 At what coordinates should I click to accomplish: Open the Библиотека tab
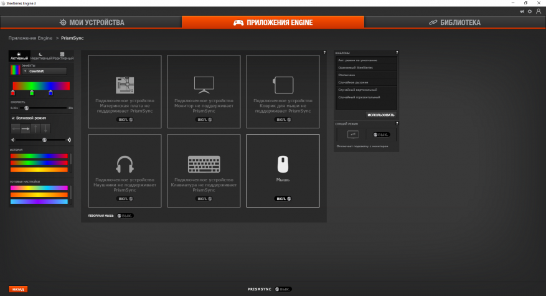point(454,22)
